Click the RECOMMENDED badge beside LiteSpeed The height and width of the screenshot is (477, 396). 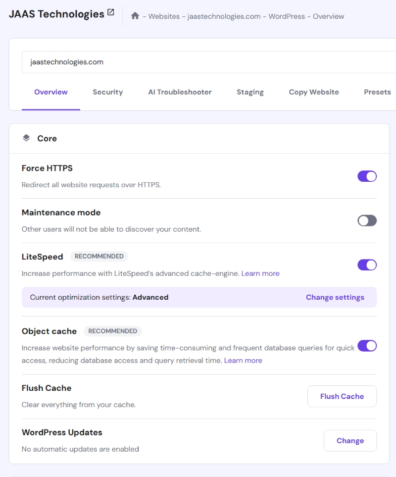pyautogui.click(x=99, y=256)
